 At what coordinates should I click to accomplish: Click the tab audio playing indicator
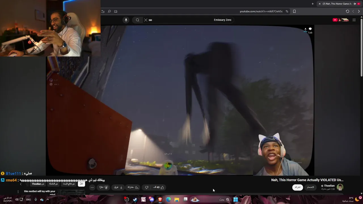tap(355, 4)
